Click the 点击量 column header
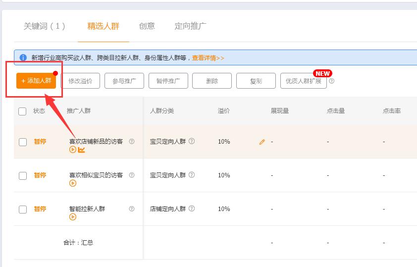 coord(336,111)
